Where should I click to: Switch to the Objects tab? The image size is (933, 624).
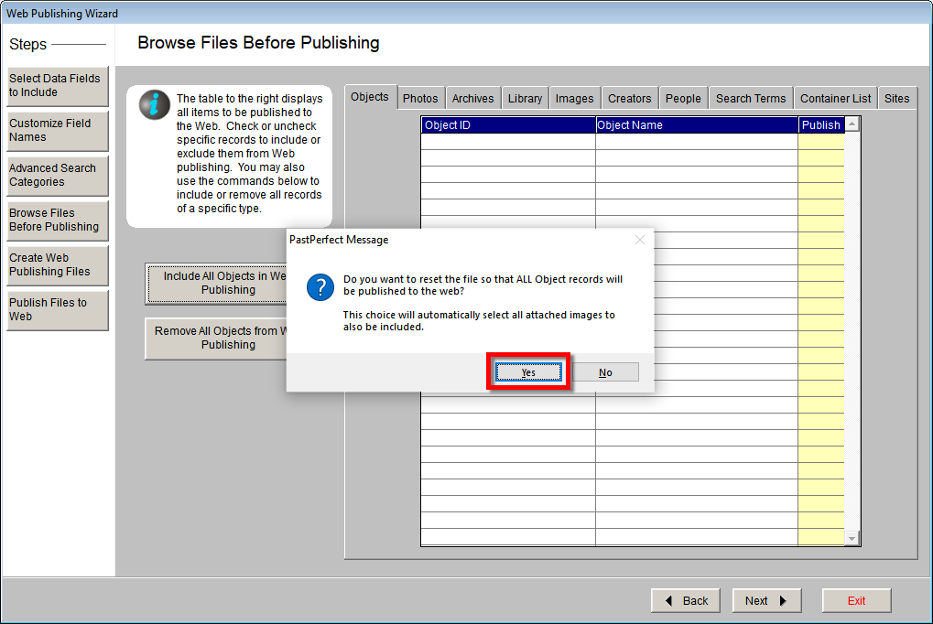coord(370,97)
